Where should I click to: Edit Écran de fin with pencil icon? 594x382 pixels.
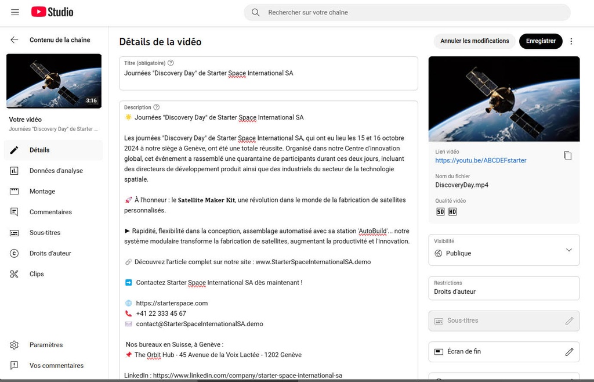[569, 352]
